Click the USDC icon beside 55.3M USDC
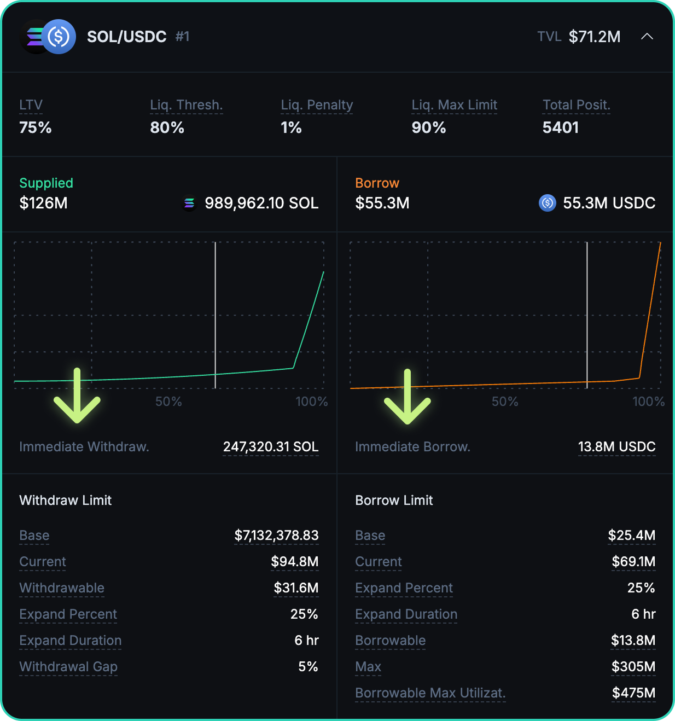This screenshot has height=721, width=675. pos(548,203)
